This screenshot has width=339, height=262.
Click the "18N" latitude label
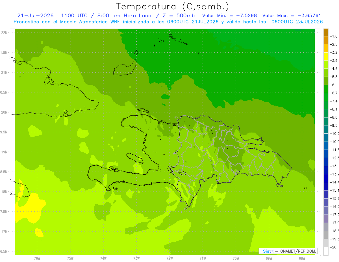point(4,192)
